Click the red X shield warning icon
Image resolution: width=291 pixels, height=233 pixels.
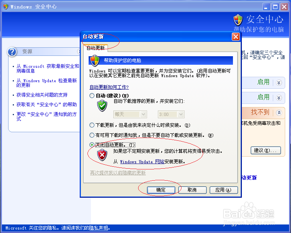102,155
